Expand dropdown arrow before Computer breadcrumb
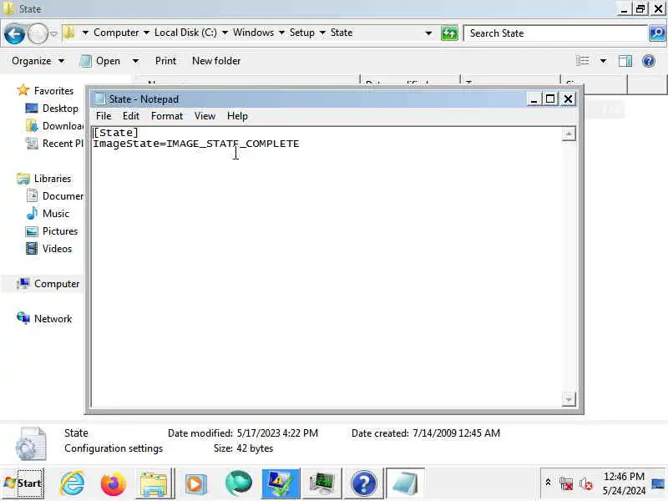This screenshot has height=501, width=668. (x=85, y=33)
